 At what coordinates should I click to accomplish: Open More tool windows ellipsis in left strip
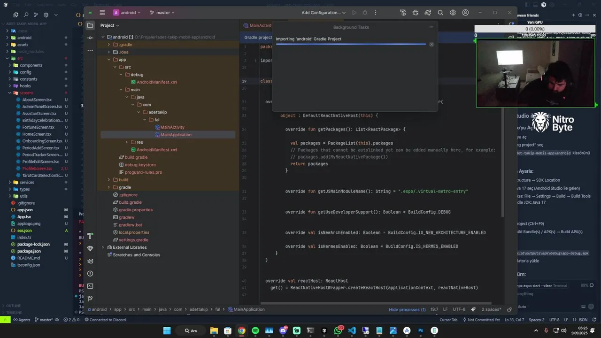pyautogui.click(x=90, y=50)
